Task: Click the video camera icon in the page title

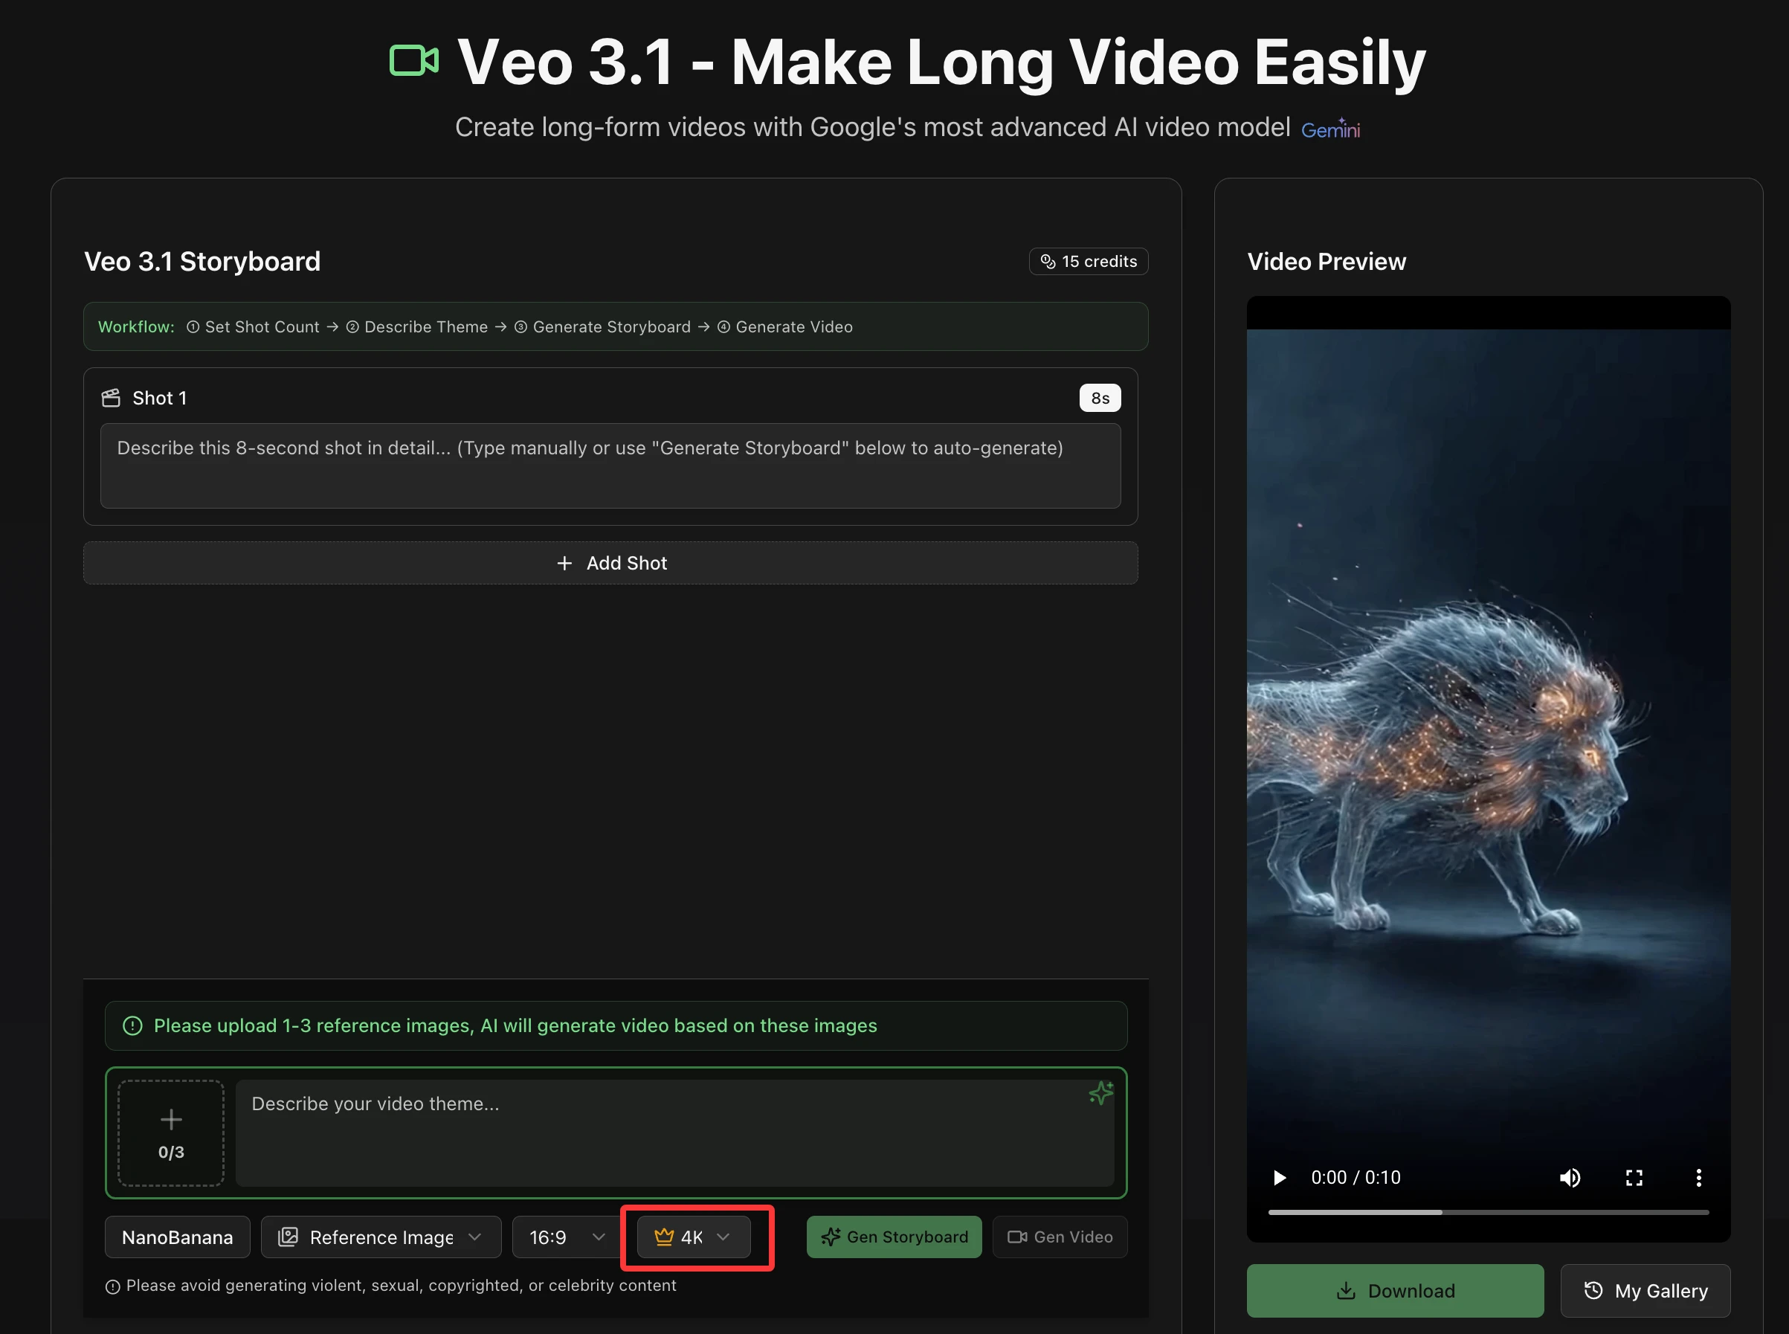Action: pyautogui.click(x=413, y=59)
